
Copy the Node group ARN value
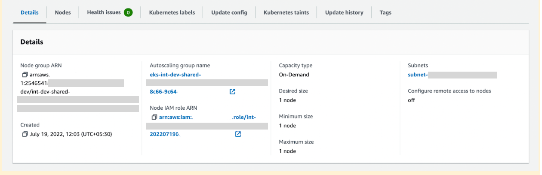coord(25,75)
